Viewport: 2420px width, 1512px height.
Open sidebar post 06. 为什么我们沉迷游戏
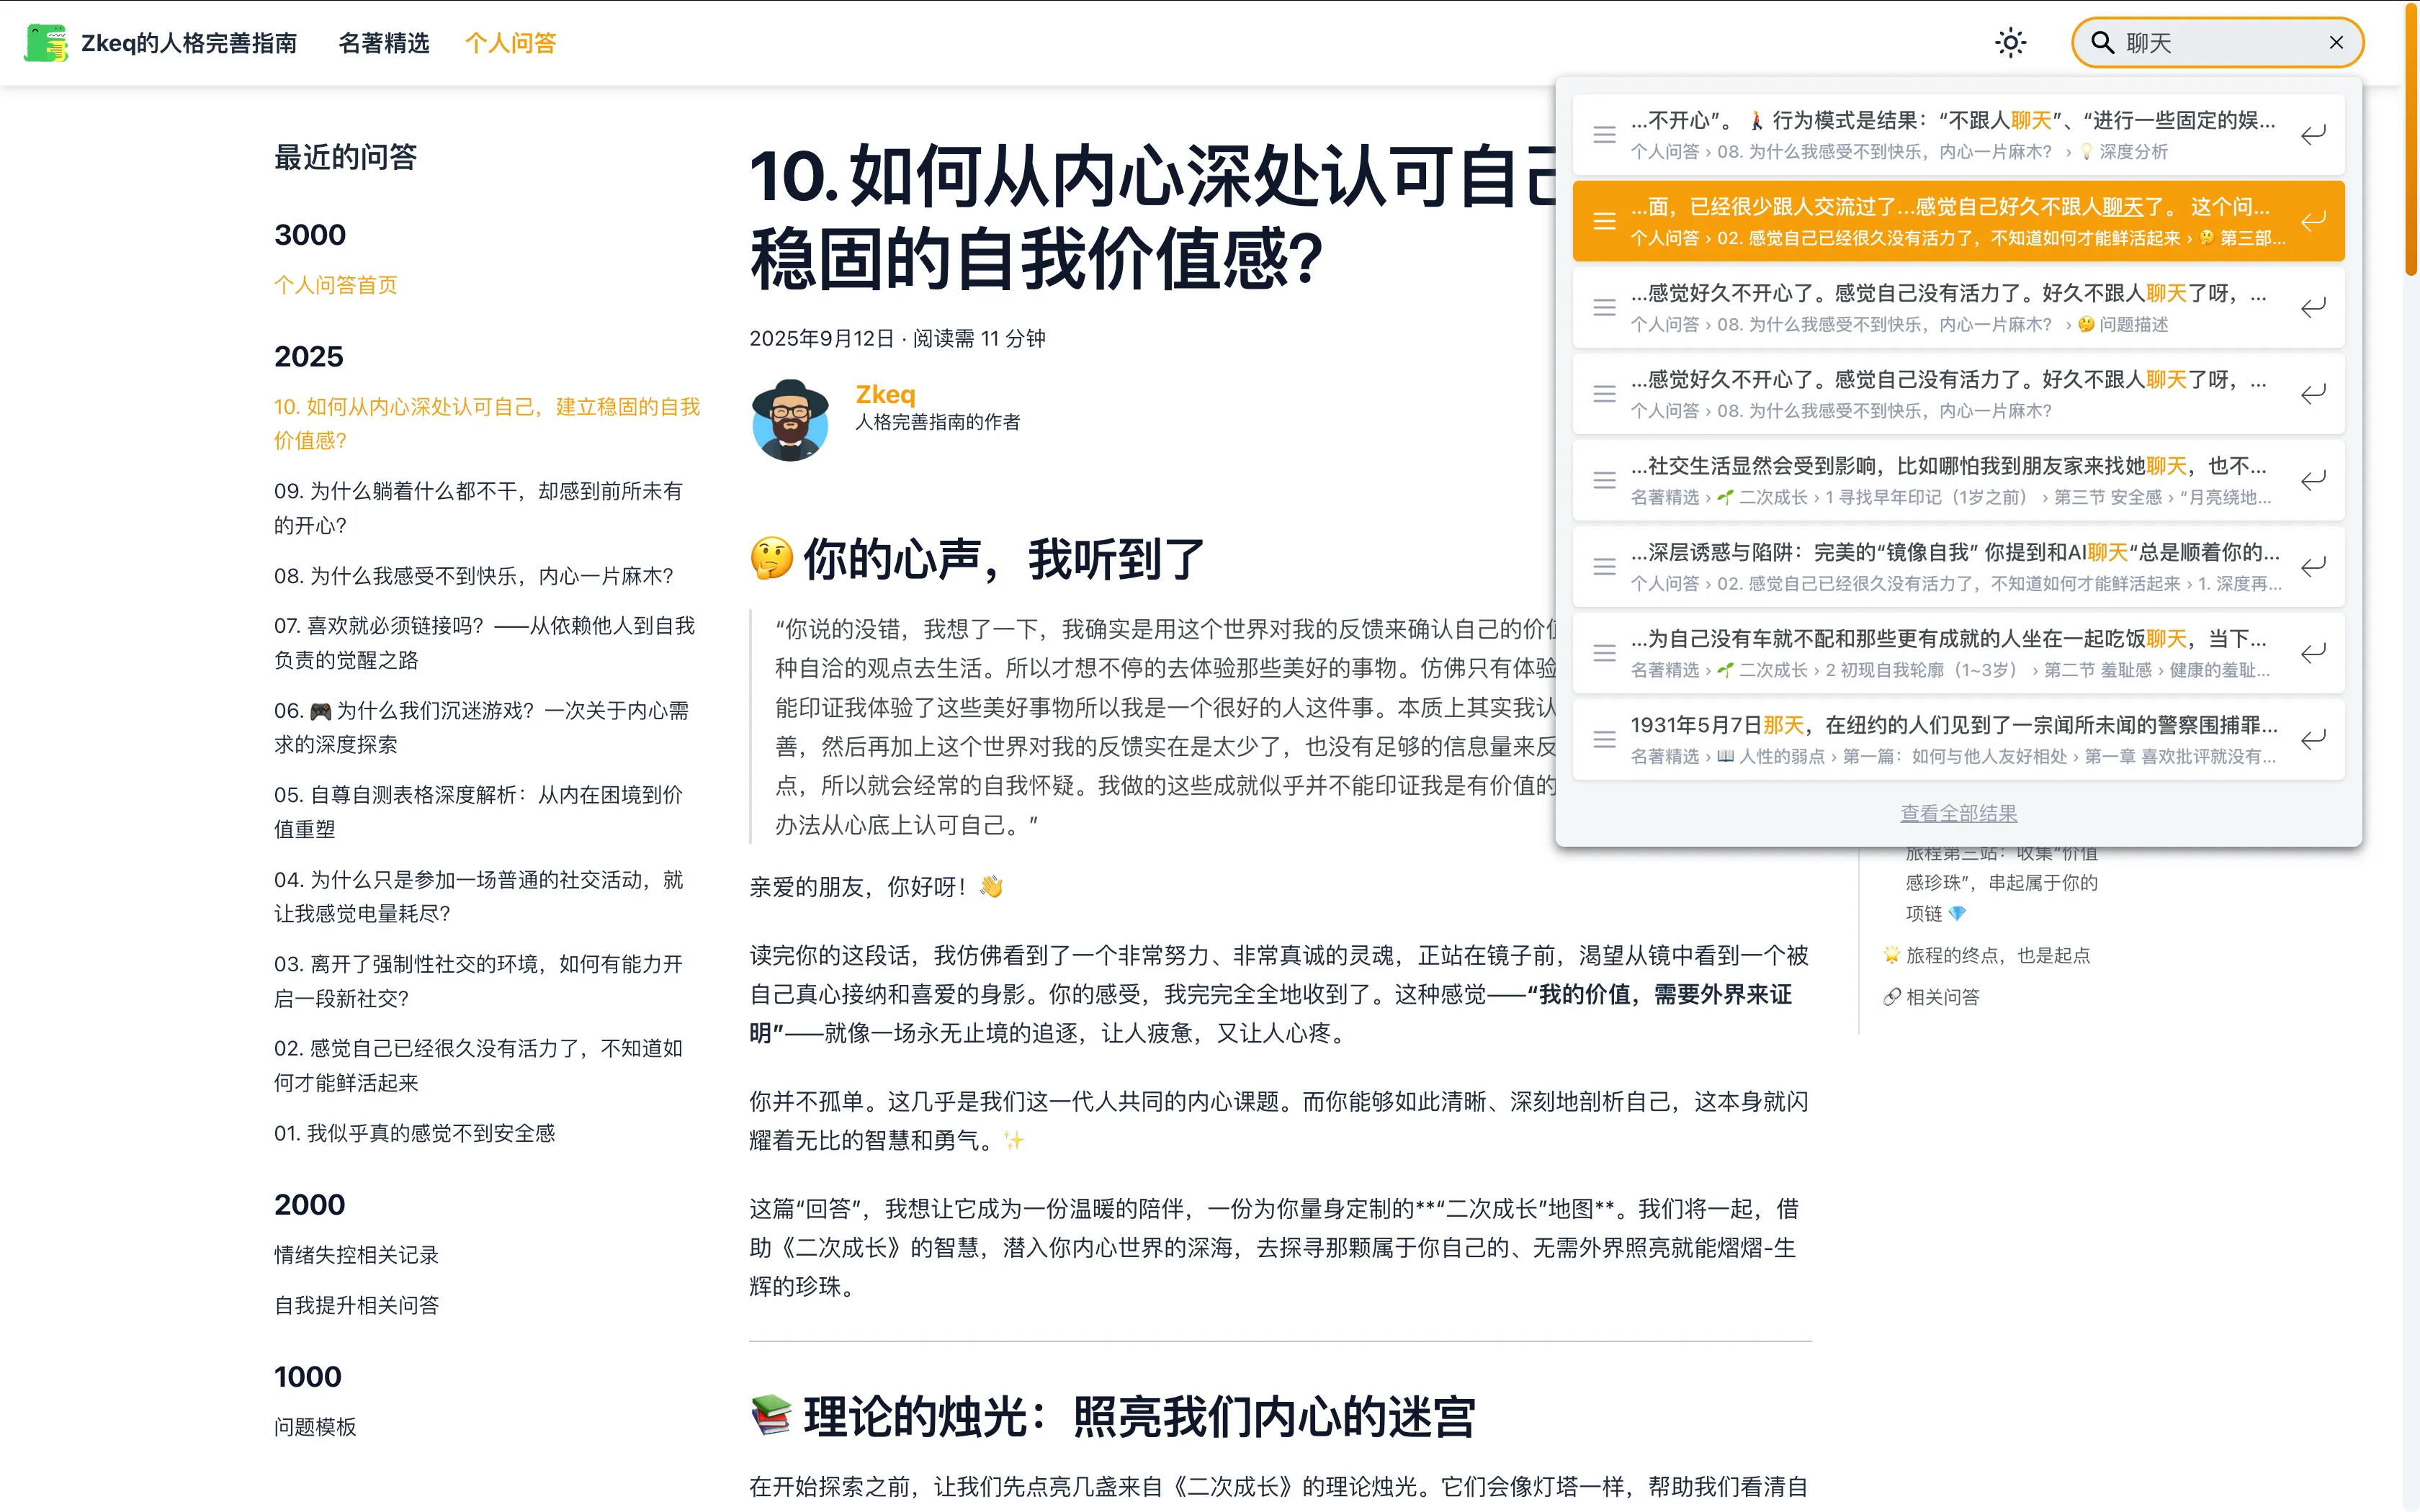[482, 727]
